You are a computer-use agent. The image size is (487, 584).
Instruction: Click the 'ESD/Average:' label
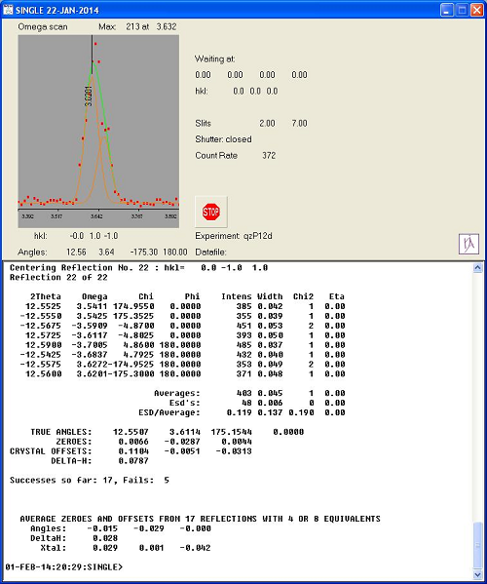click(169, 412)
